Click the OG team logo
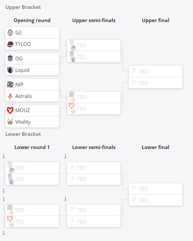 [10, 58]
